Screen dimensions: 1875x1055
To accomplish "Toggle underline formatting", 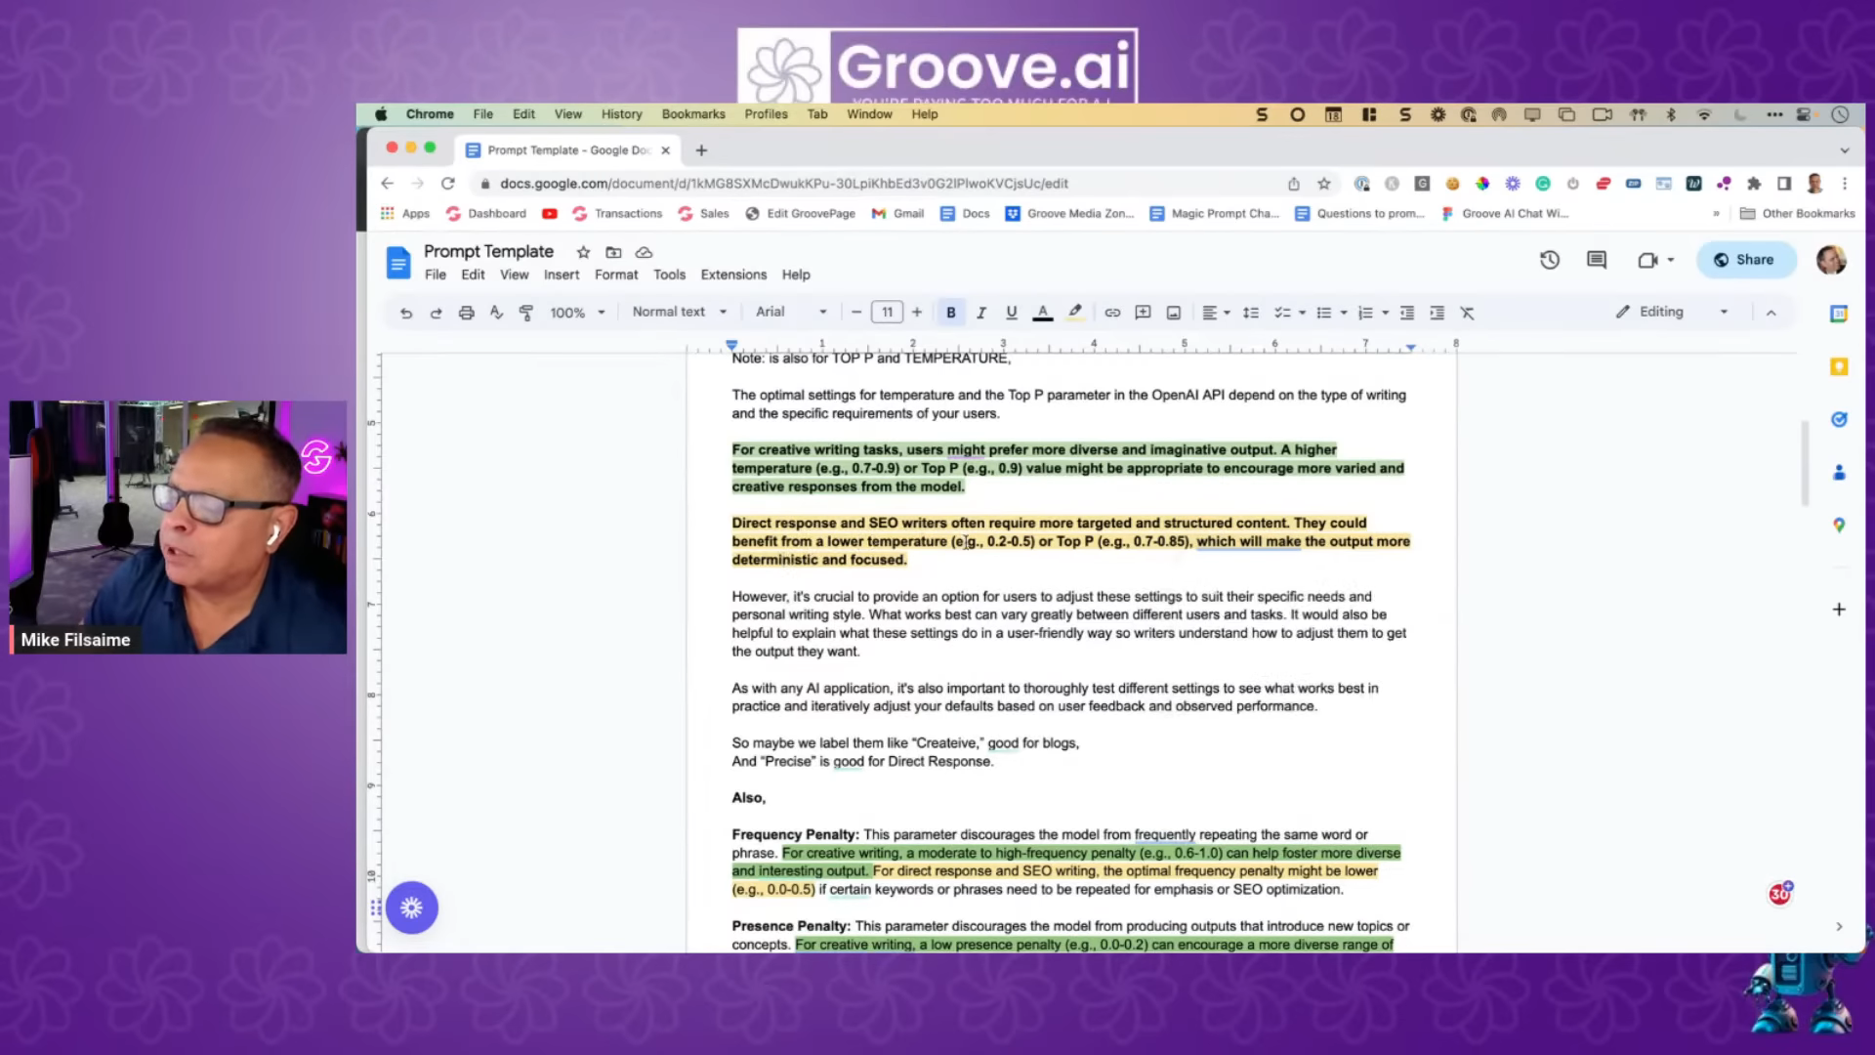I will coord(1012,313).
